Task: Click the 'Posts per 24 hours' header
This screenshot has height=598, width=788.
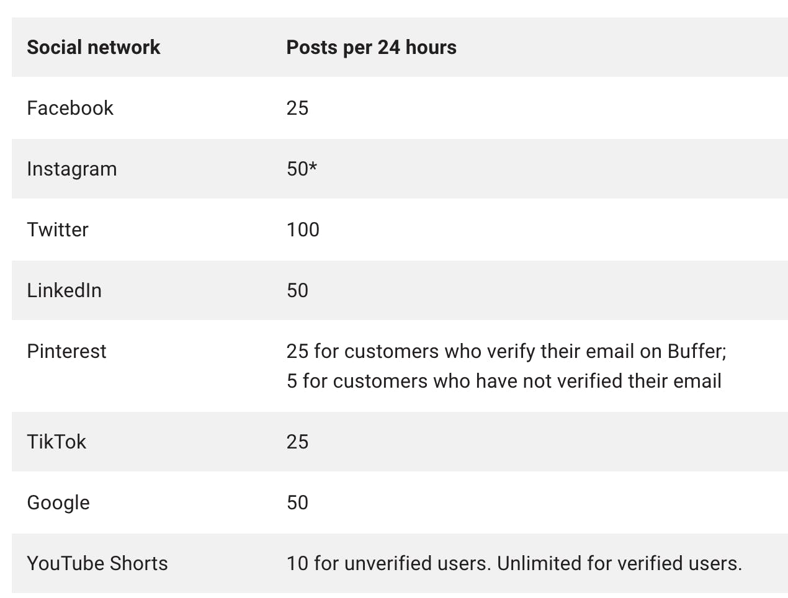Action: click(x=371, y=47)
